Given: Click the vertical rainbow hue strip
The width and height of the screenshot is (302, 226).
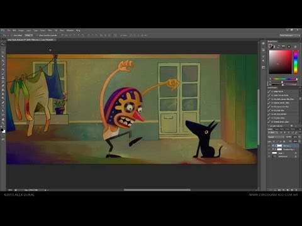Looking at the screenshot, I should point(296,62).
